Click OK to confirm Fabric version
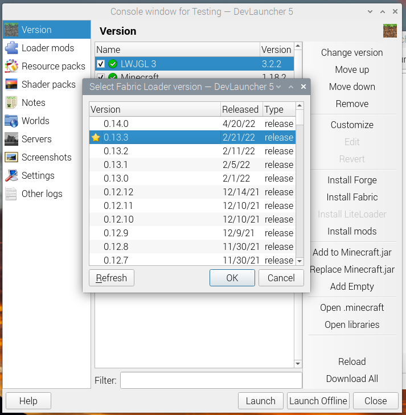 [232, 278]
